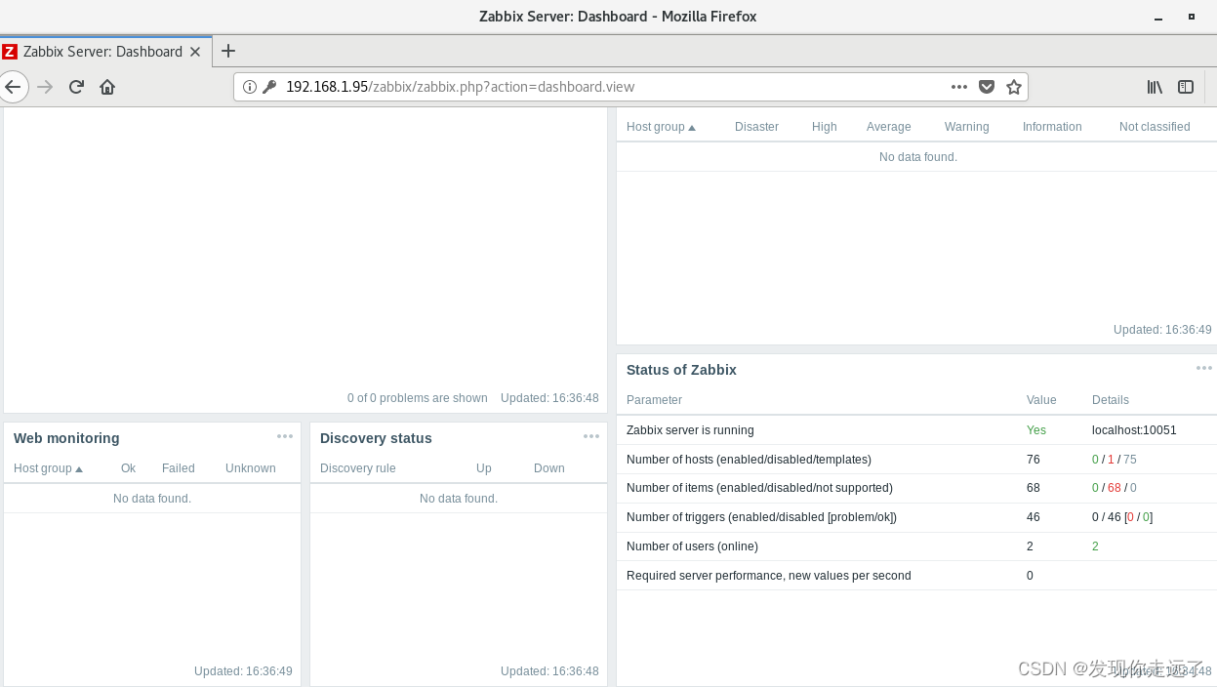Click items details 0 / 68 / 0
Image resolution: width=1217 pixels, height=687 pixels.
click(x=1115, y=488)
